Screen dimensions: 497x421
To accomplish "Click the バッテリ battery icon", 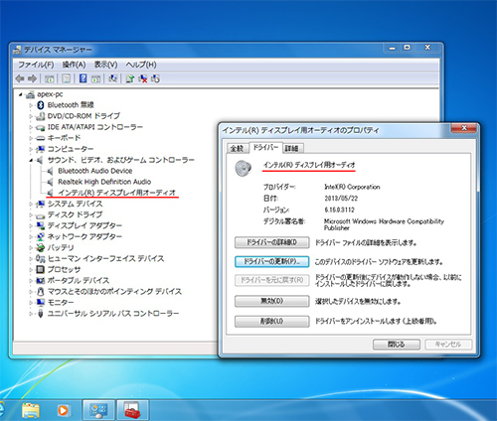I will (x=41, y=247).
